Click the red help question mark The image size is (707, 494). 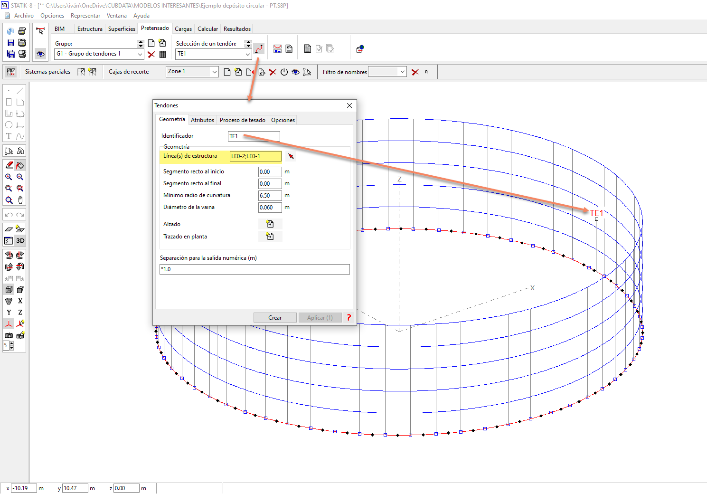point(349,317)
